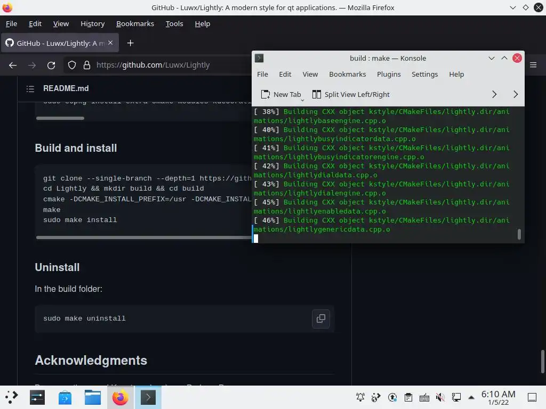The width and height of the screenshot is (546, 409).
Task: Open the tracking protection shield icon
Action: pos(72,65)
